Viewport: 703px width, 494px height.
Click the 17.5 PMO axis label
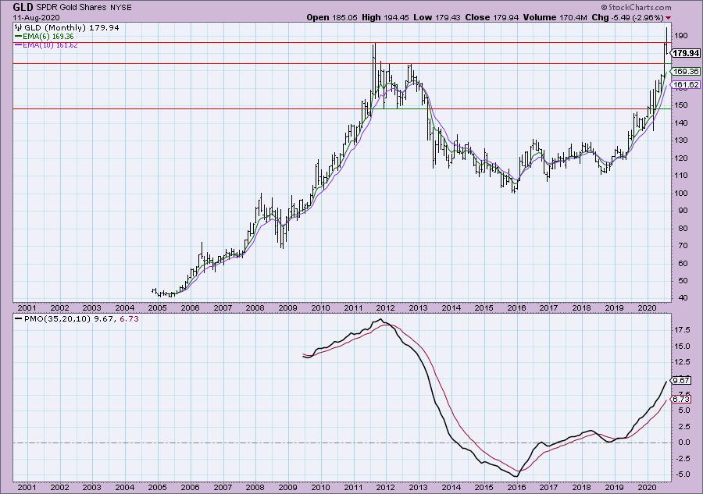click(682, 330)
